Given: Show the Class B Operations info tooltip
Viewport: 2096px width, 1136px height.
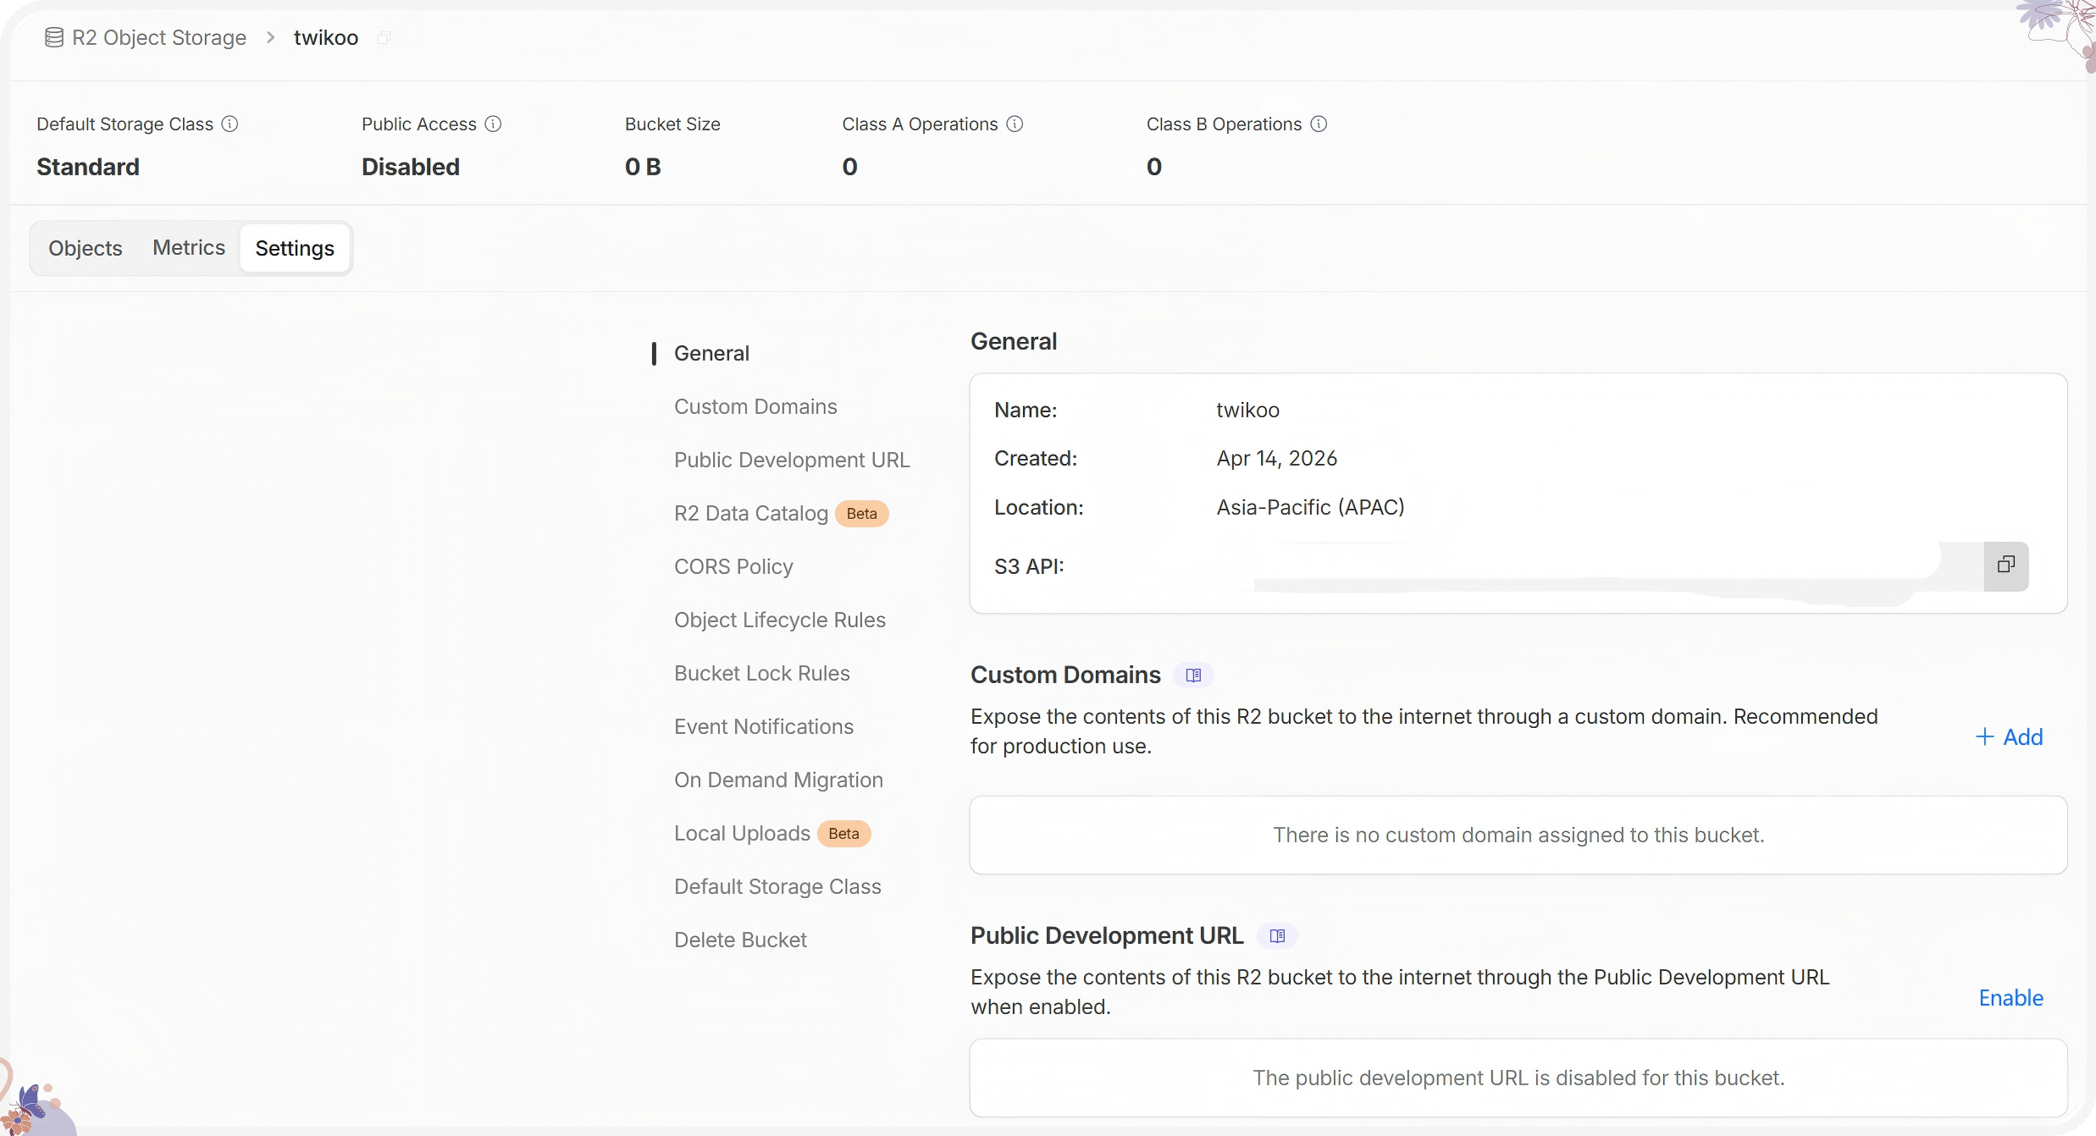Looking at the screenshot, I should click(x=1319, y=124).
